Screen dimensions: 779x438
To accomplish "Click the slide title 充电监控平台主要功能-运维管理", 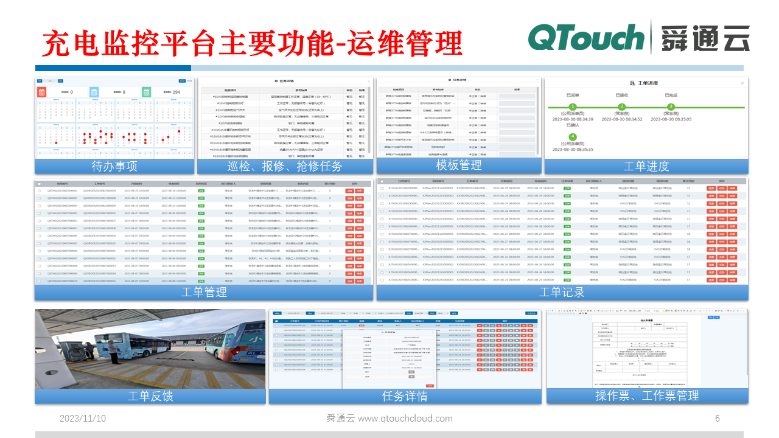I will click(252, 43).
